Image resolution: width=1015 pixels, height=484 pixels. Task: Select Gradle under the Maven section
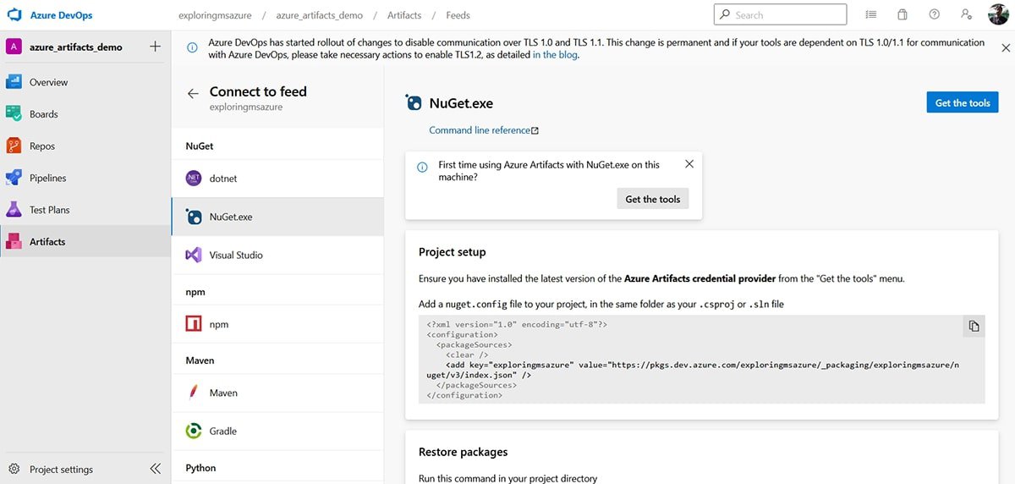point(223,431)
